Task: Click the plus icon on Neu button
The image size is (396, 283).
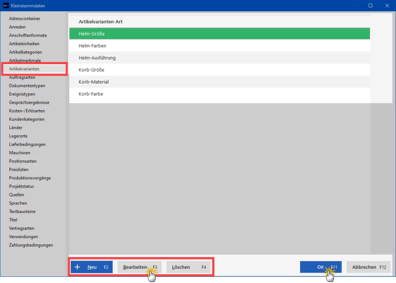Action: [77, 267]
